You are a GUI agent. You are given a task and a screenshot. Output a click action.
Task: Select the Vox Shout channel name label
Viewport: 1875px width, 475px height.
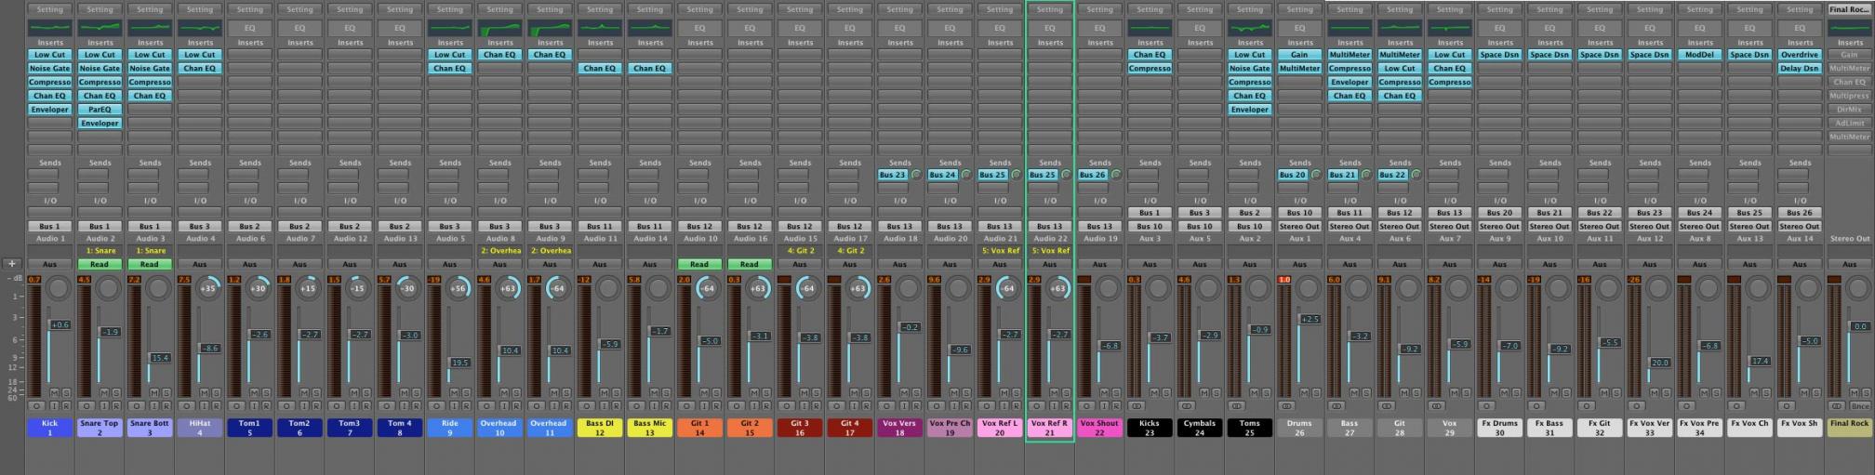tap(1100, 428)
